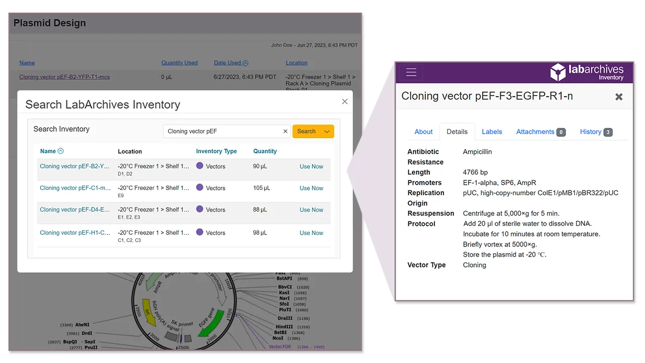The height and width of the screenshot is (363, 645).
Task: Click the Attachments count badge 0
Action: (561, 132)
